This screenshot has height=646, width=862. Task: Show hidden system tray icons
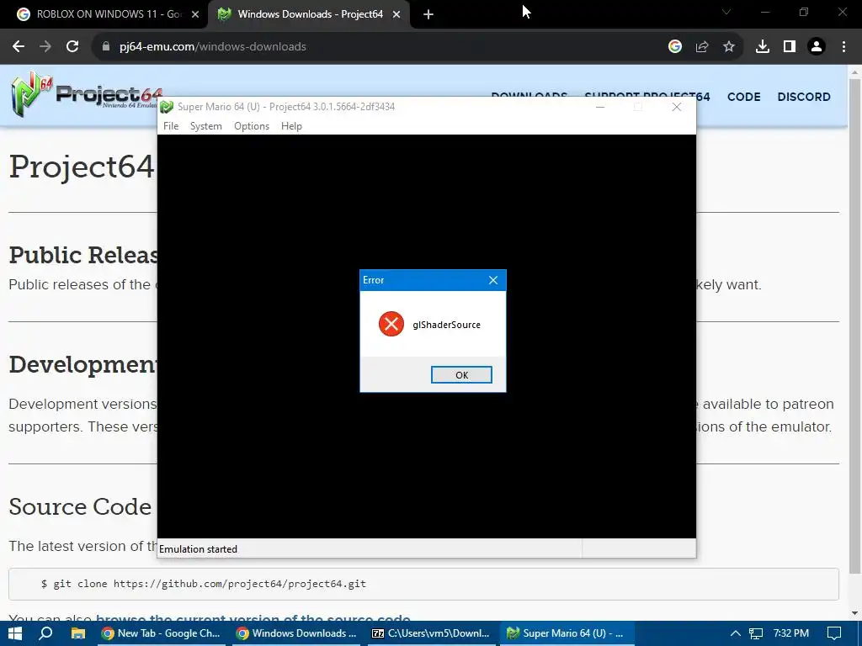735,633
